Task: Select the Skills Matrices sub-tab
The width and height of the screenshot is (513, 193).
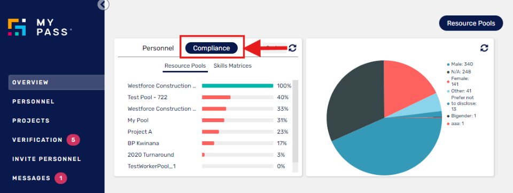Action: (x=232, y=66)
